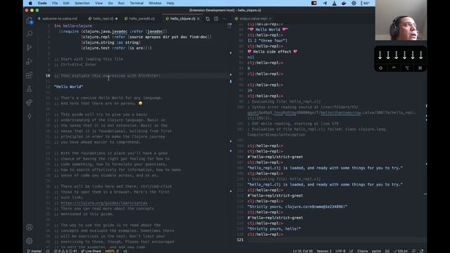The image size is (450, 253).
Task: Switch to hello_paredit.clj tab
Action: coord(140,19)
